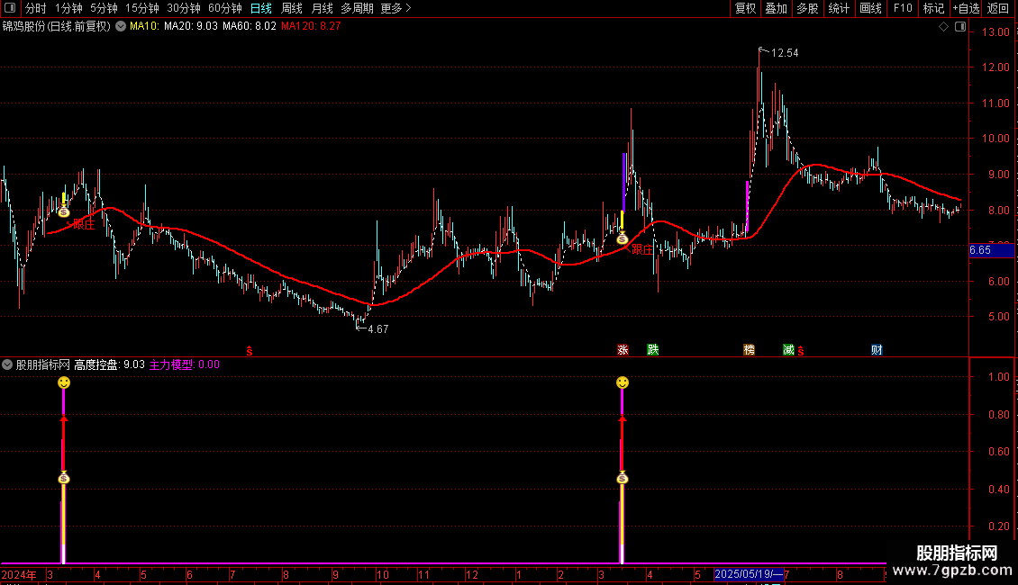Toggle the window layout icon beside diamond
This screenshot has width=1018, height=585.
960,27
